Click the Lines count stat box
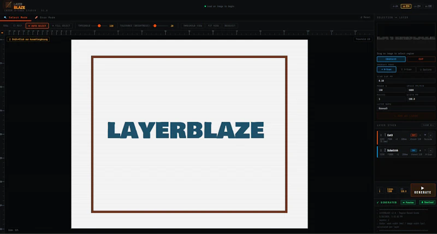Viewport: 437px width, 234px height. [x=390, y=190]
